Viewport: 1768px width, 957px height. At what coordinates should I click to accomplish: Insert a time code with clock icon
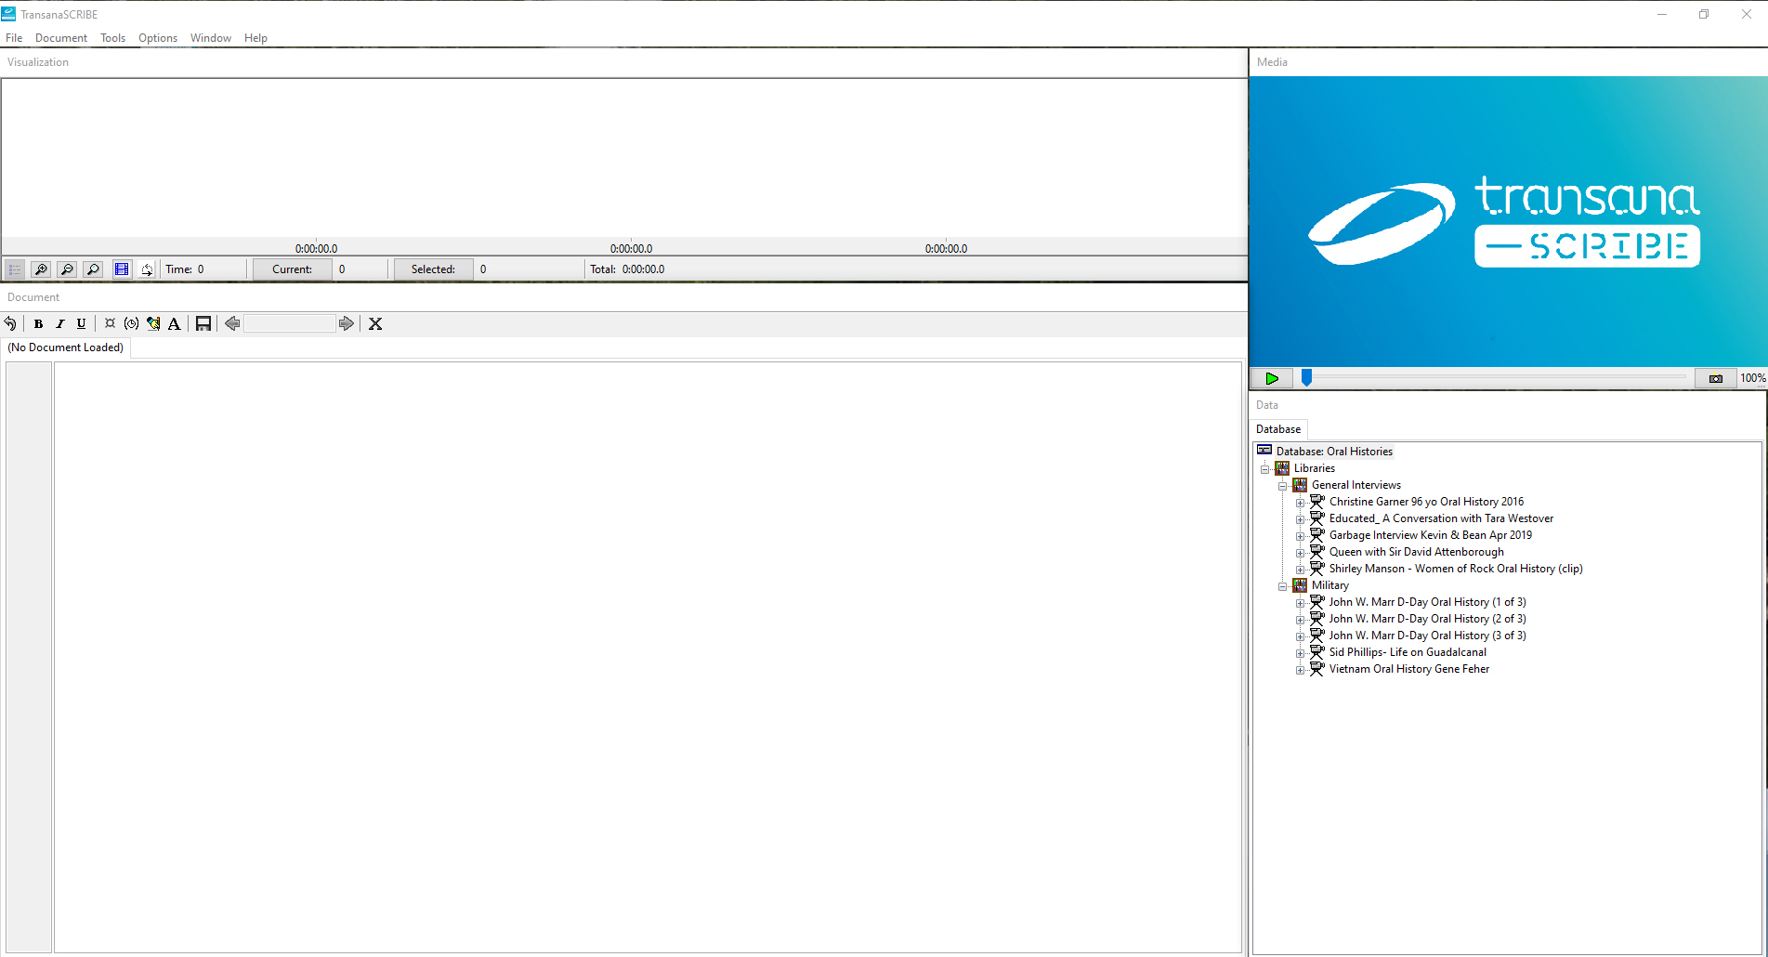point(131,323)
